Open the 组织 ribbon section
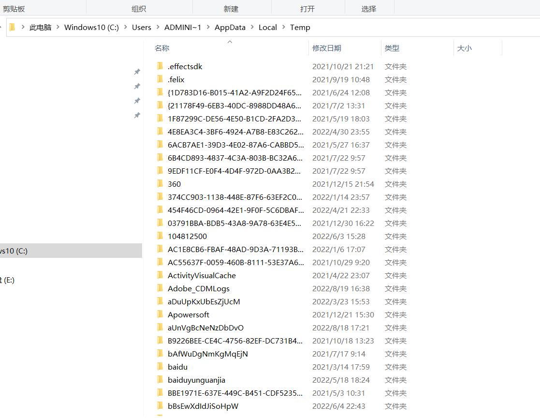The image size is (540, 418). [139, 8]
